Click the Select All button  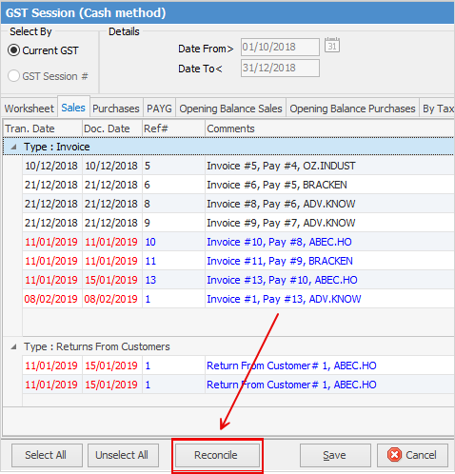tap(47, 455)
